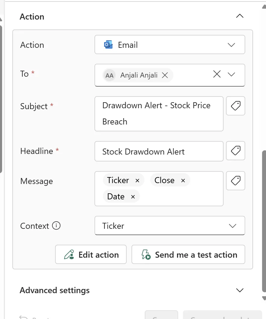
Task: Click the panel vertical scrollbar thumb
Action: point(264,221)
